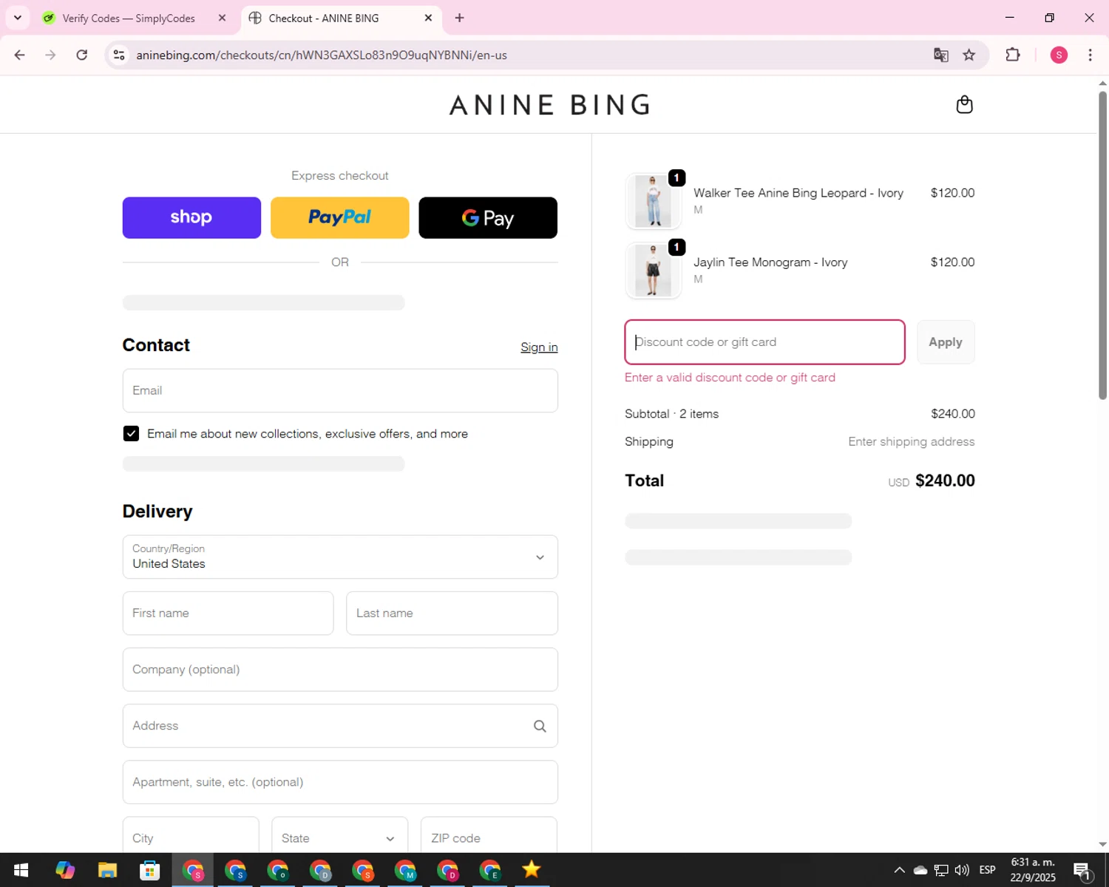Click the Last name field
1109x887 pixels.
coord(452,613)
